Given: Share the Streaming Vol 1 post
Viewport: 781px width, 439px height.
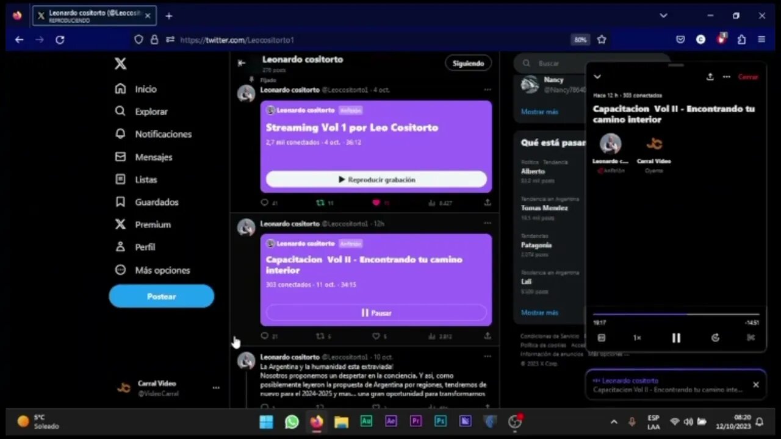Looking at the screenshot, I should [x=488, y=203].
